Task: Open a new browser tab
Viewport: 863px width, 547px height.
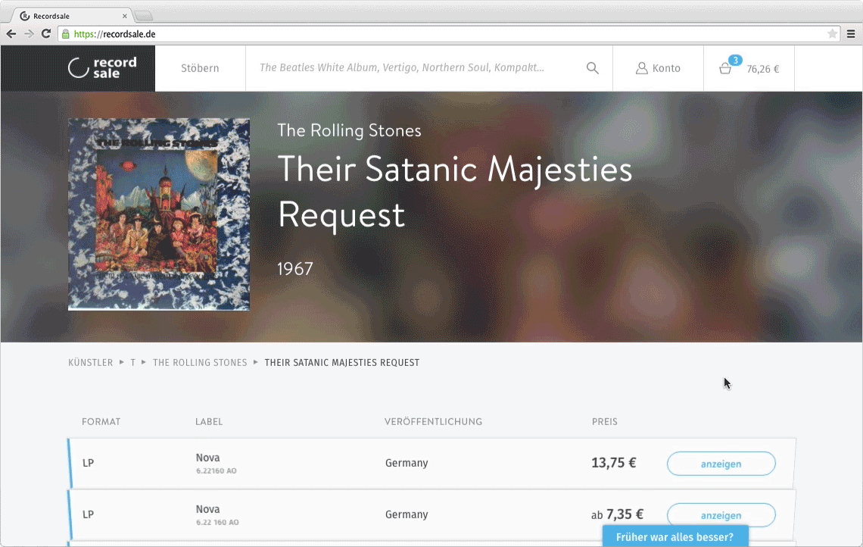Action: (144, 16)
